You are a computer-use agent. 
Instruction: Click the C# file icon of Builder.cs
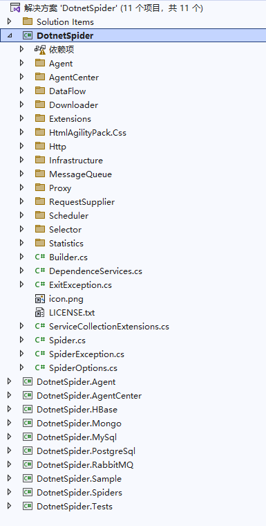click(x=40, y=257)
